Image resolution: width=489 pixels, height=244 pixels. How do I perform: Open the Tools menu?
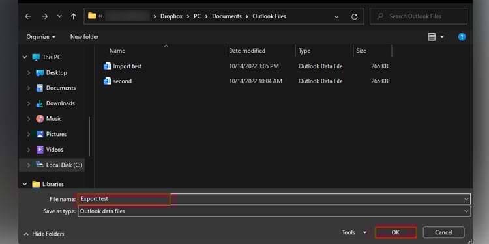point(354,232)
